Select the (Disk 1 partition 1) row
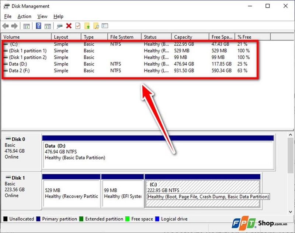295x233 pixels. click(130, 51)
